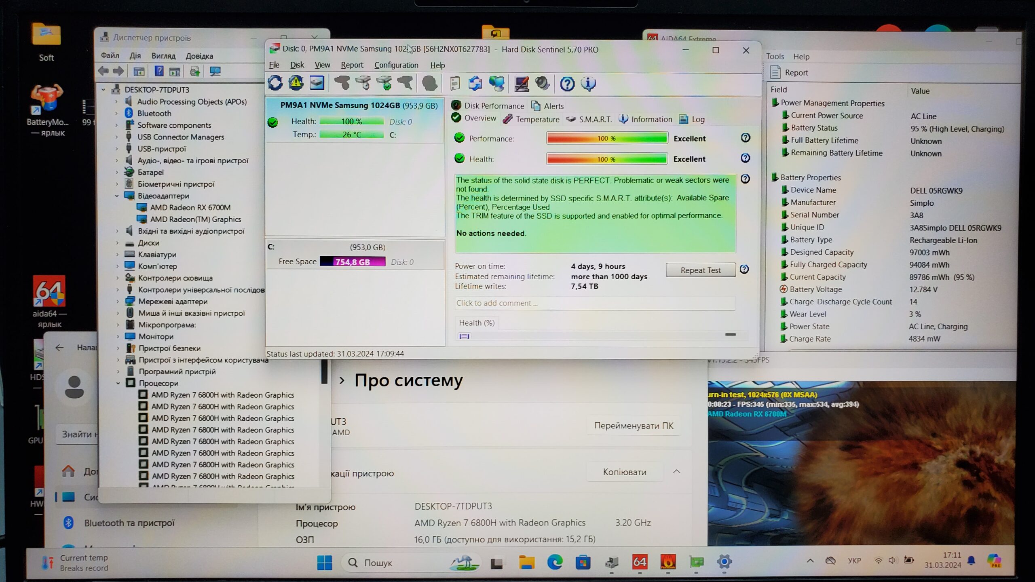The image size is (1035, 582).
Task: Click Device Manager back arrow icon
Action: click(x=103, y=72)
